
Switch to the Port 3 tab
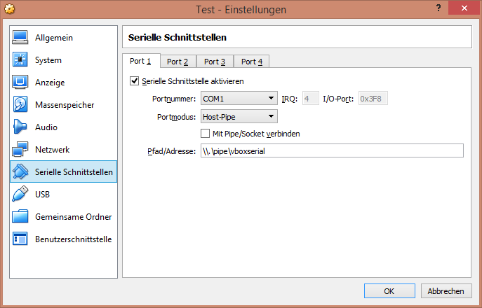(x=215, y=62)
